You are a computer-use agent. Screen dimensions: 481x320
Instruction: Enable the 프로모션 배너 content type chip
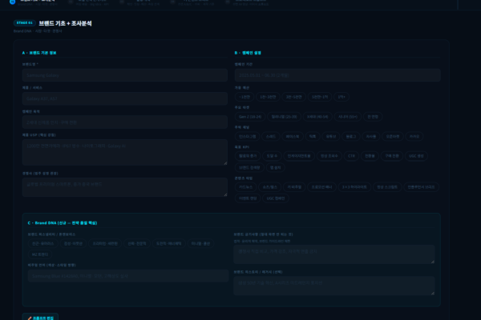point(321,187)
